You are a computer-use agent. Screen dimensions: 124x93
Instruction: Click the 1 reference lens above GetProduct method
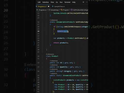coord(53,73)
